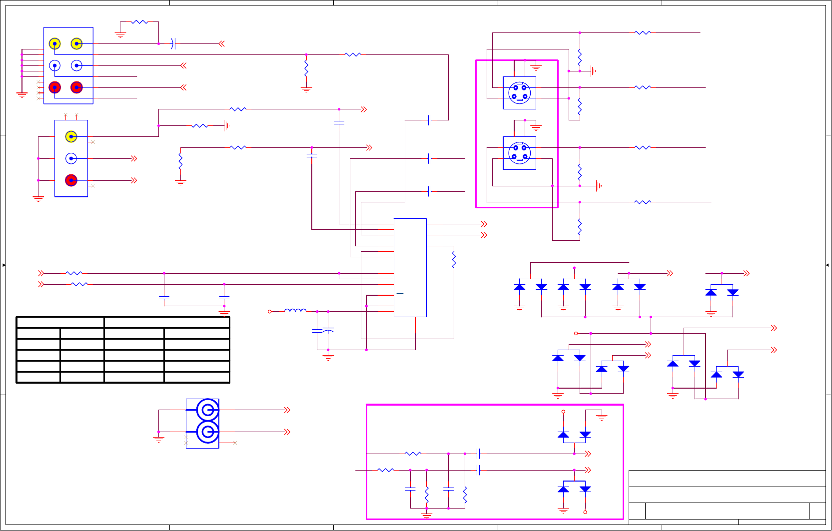Image resolution: width=832 pixels, height=531 pixels.
Task: Click off-page arrow after the top-line capacitor
Action: click(x=221, y=44)
